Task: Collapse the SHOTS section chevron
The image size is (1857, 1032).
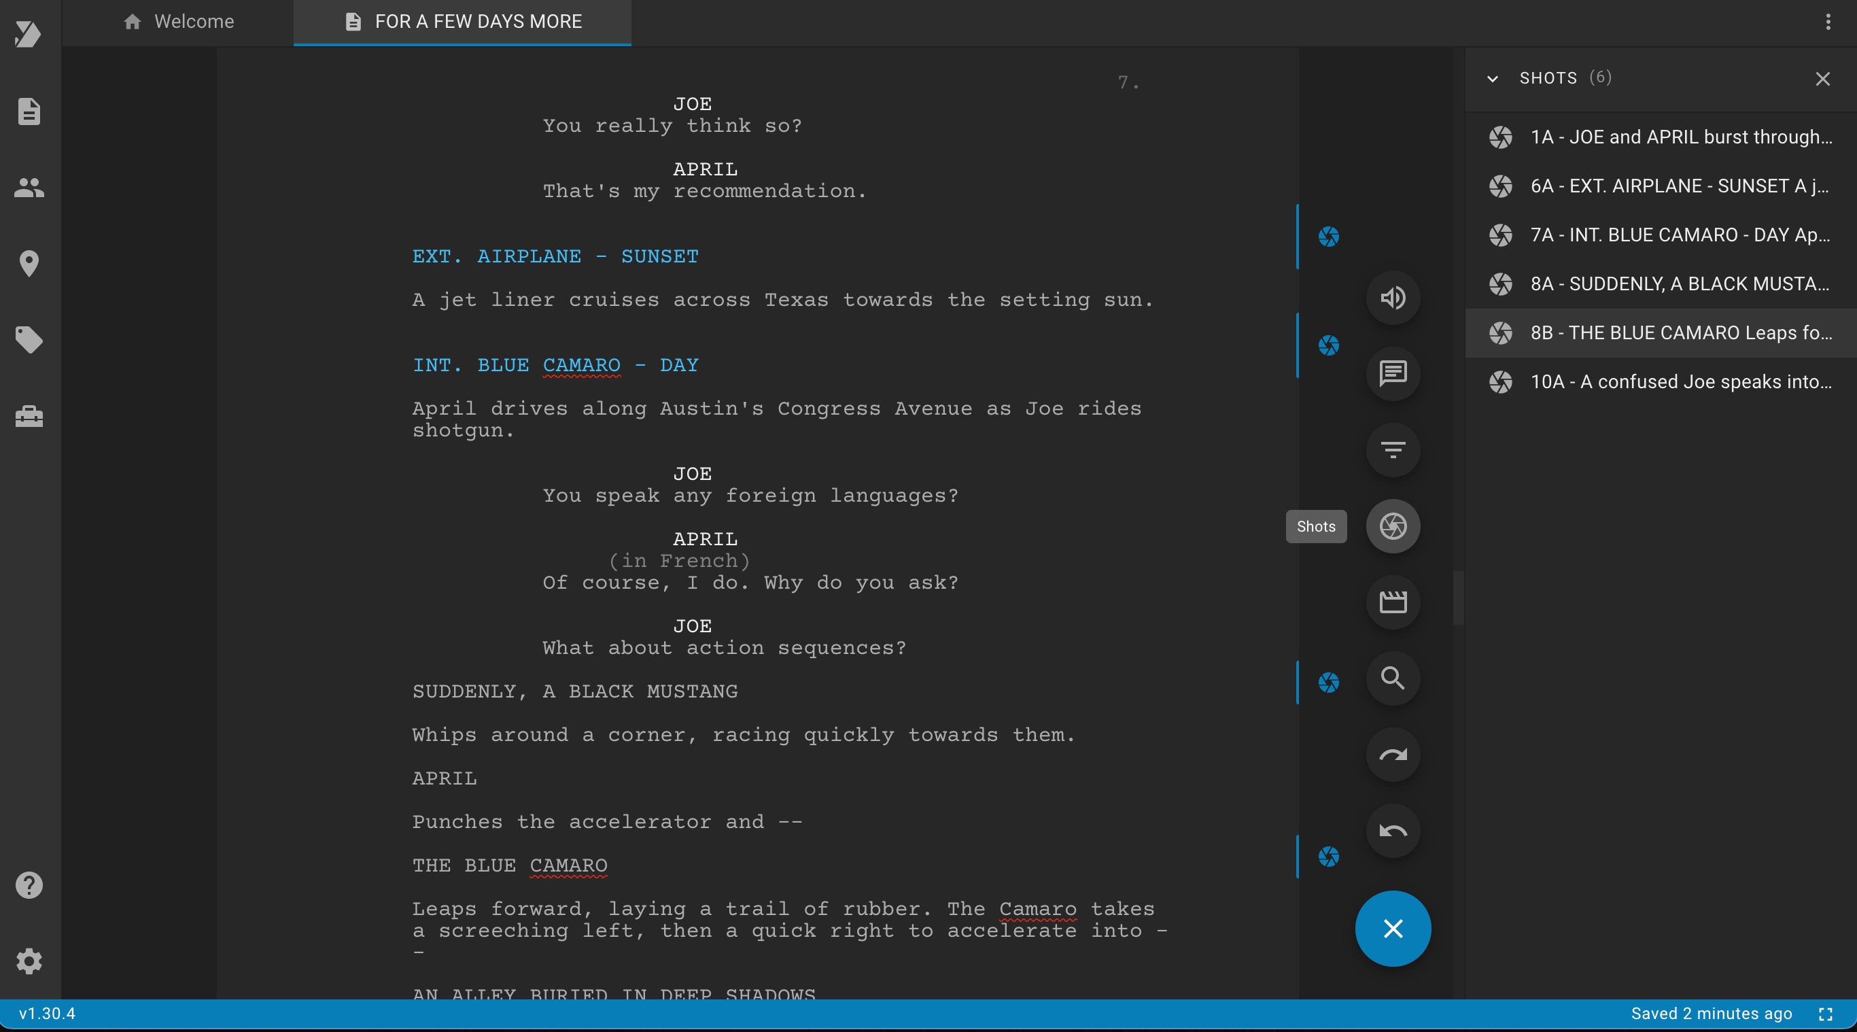Action: tap(1492, 79)
